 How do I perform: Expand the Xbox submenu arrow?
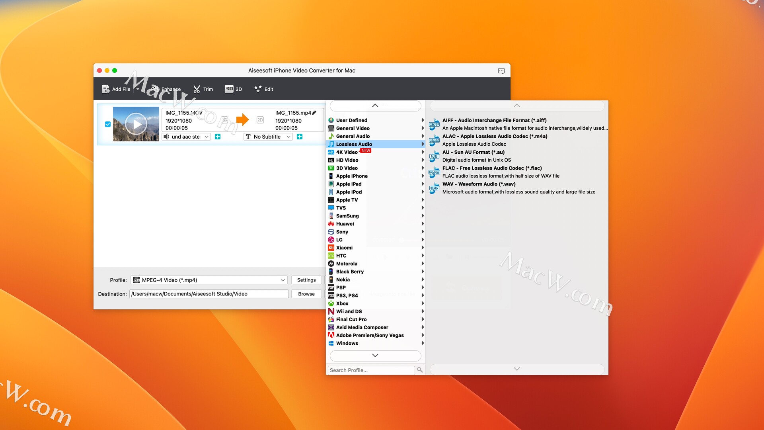tap(423, 303)
